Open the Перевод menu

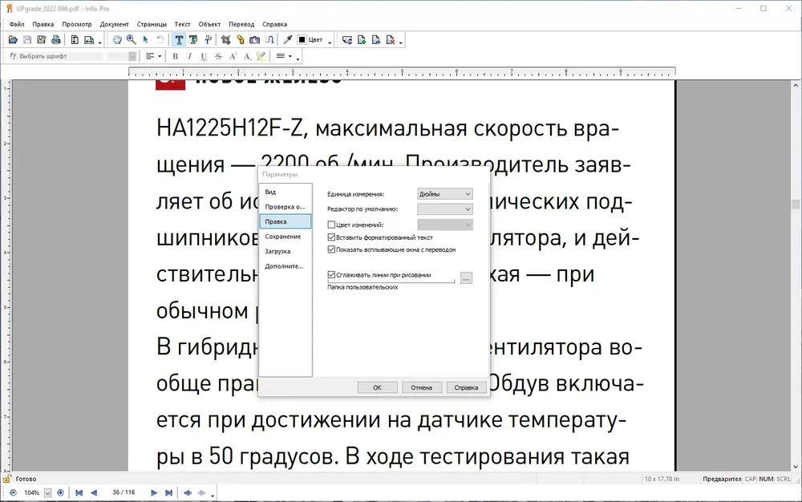[241, 24]
